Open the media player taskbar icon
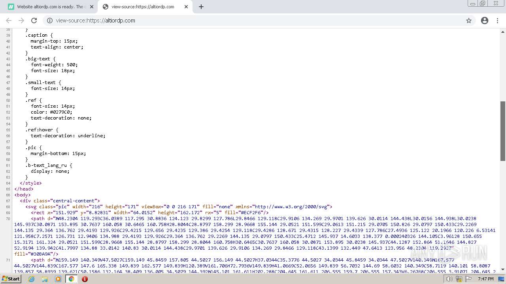This screenshot has height=284, width=506. click(x=58, y=279)
